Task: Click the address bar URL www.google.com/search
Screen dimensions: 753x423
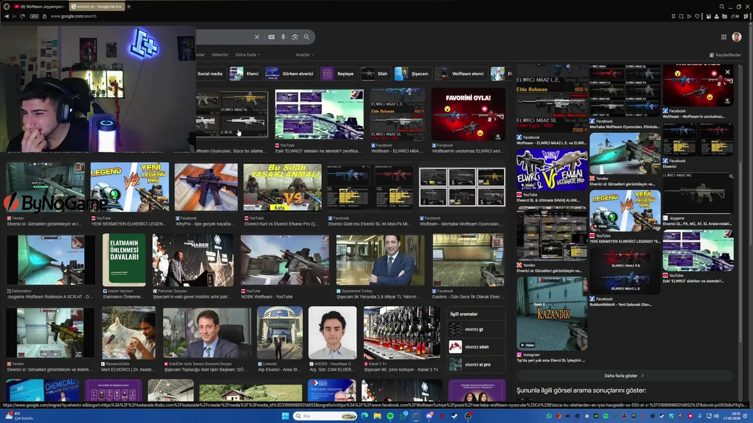Action: click(74, 16)
